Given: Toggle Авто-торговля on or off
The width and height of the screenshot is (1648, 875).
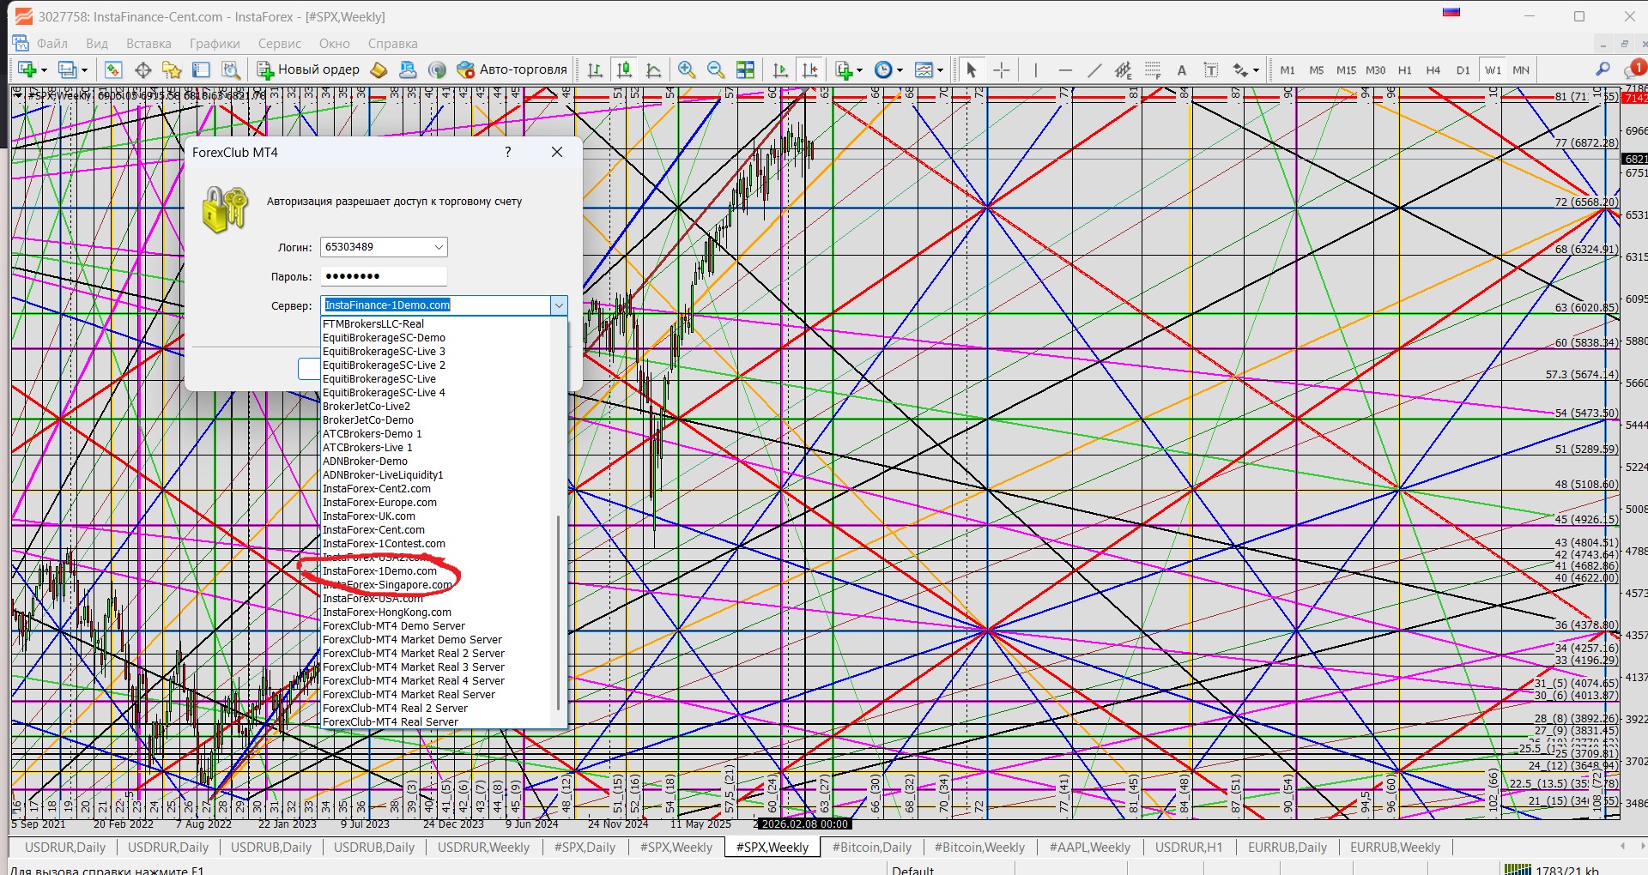Looking at the screenshot, I should [512, 69].
